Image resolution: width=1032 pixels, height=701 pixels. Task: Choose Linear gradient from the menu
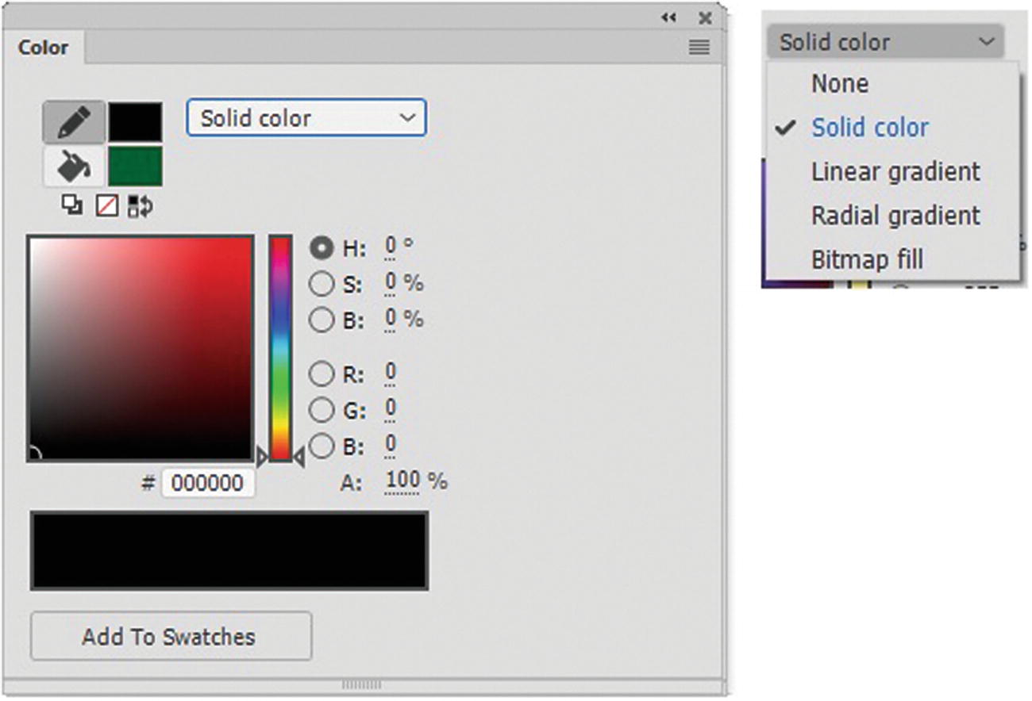click(895, 171)
